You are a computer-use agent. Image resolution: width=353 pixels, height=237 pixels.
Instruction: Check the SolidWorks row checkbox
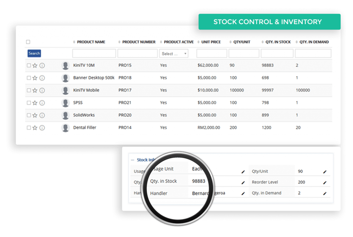pos(29,115)
